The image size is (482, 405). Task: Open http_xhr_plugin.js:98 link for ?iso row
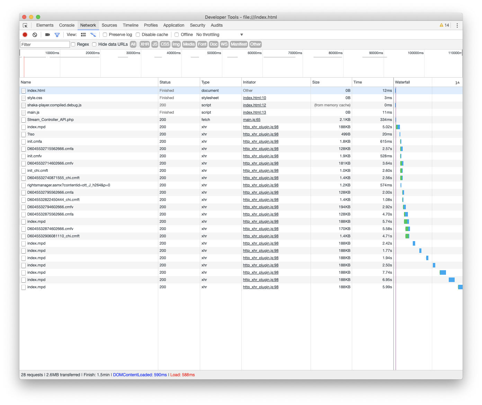(x=261, y=134)
